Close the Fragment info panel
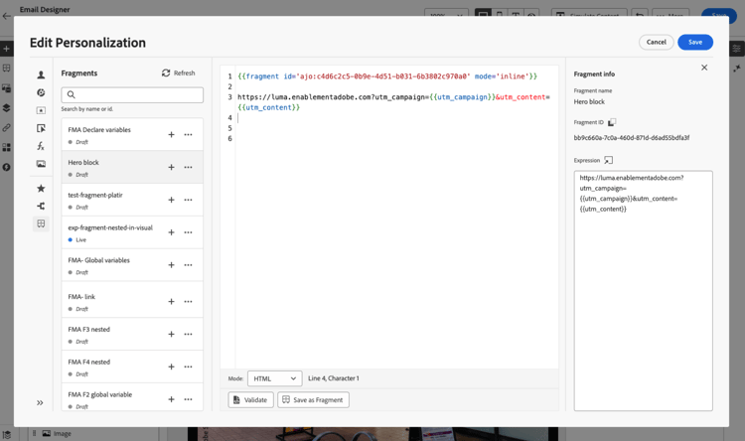Image resolution: width=745 pixels, height=441 pixels. pyautogui.click(x=704, y=68)
